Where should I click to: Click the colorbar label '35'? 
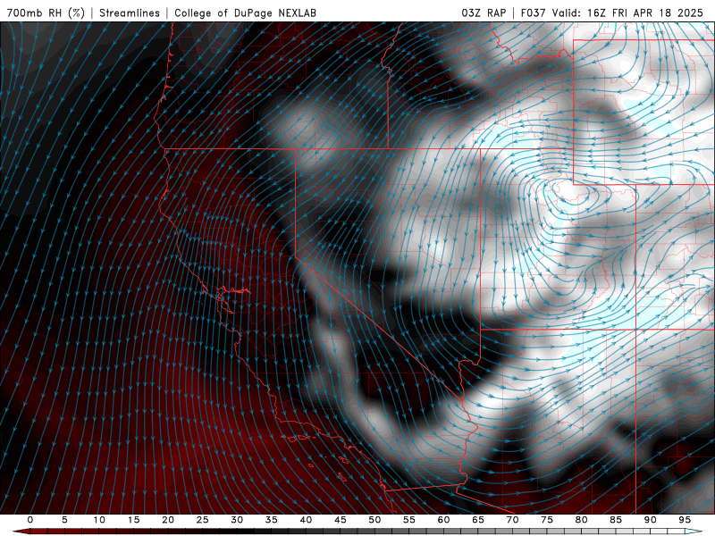pos(272,520)
